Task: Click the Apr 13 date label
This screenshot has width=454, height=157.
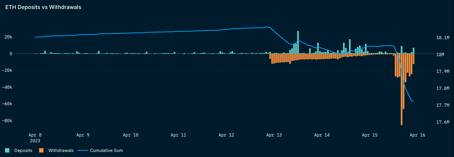Action: click(x=274, y=135)
